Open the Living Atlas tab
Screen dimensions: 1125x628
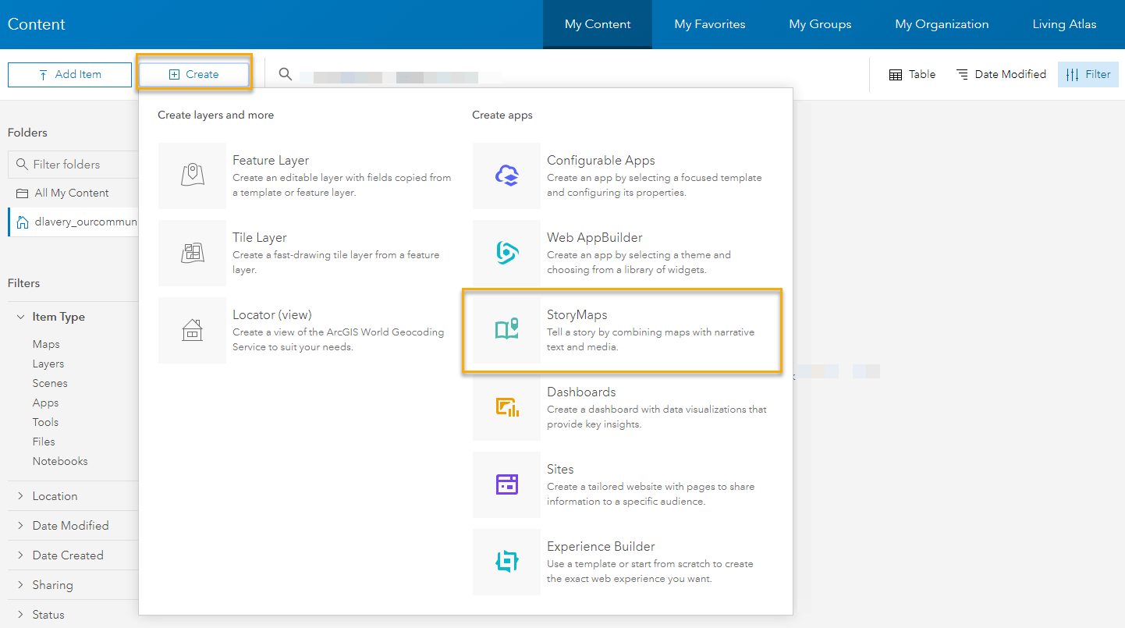click(1064, 24)
